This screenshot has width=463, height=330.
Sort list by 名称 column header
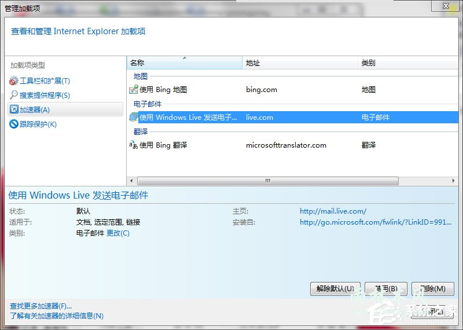point(185,63)
